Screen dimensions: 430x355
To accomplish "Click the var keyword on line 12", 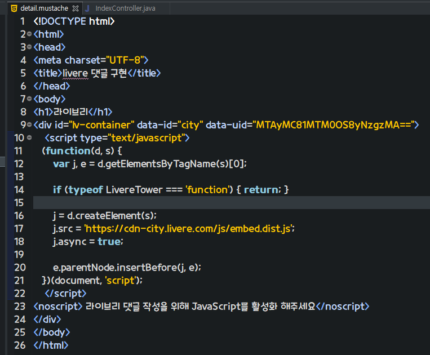I will pyautogui.click(x=61, y=164).
